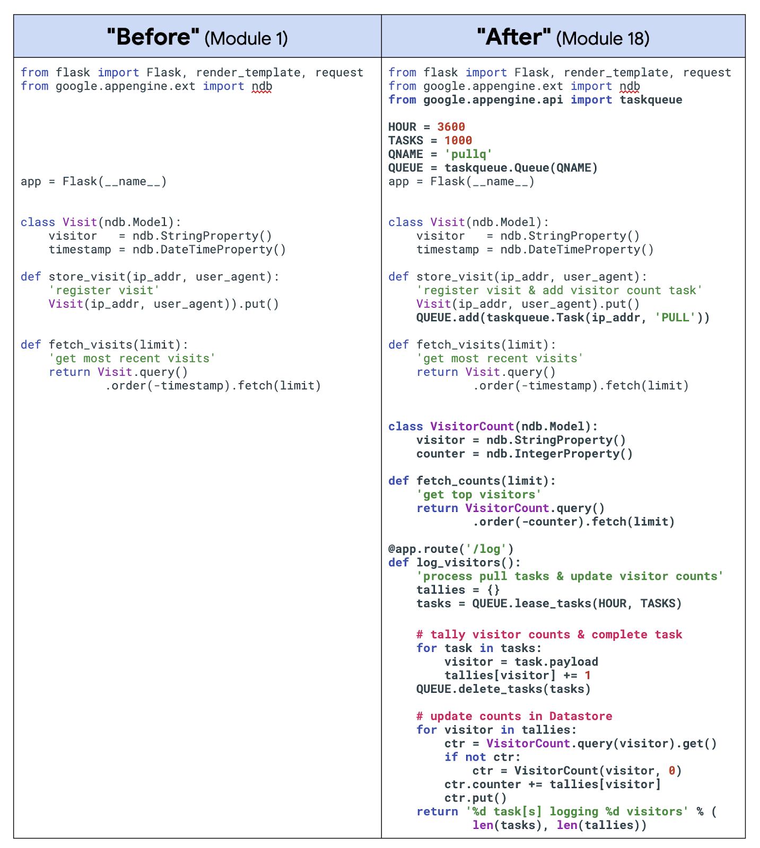Click return line with '%d task[s] logging %d visitors'
Viewport: 760px width, 848px height.
[x=566, y=811]
